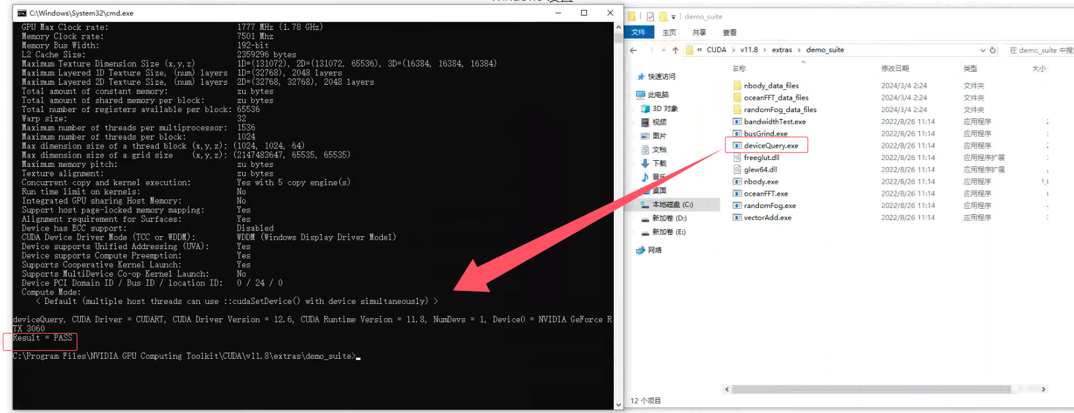Click the Result = PASS line in cmd
The image size is (1074, 413).
42,338
